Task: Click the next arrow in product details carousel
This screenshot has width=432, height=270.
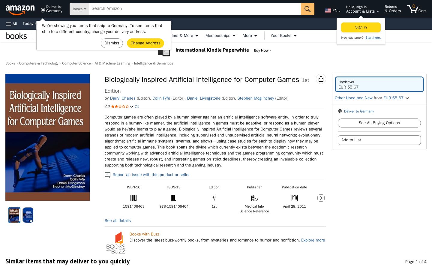Action: point(321,198)
